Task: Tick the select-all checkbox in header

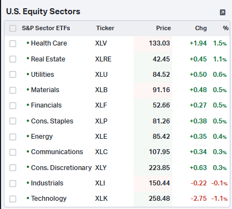Action: click(13, 29)
